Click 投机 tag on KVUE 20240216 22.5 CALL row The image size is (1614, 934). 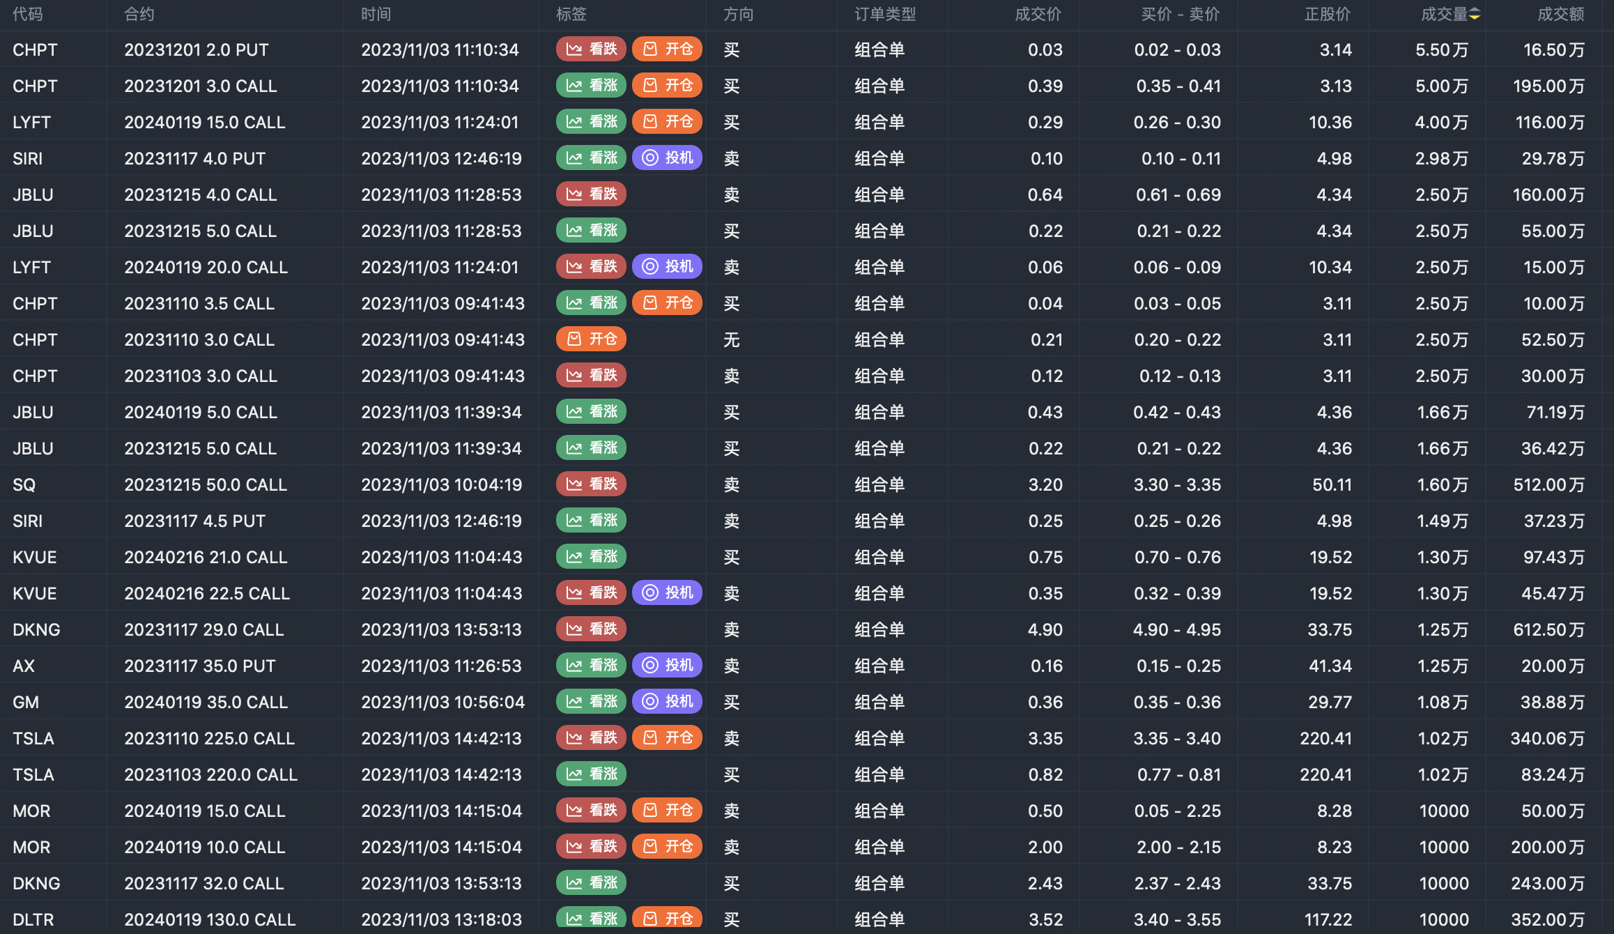[x=667, y=592]
